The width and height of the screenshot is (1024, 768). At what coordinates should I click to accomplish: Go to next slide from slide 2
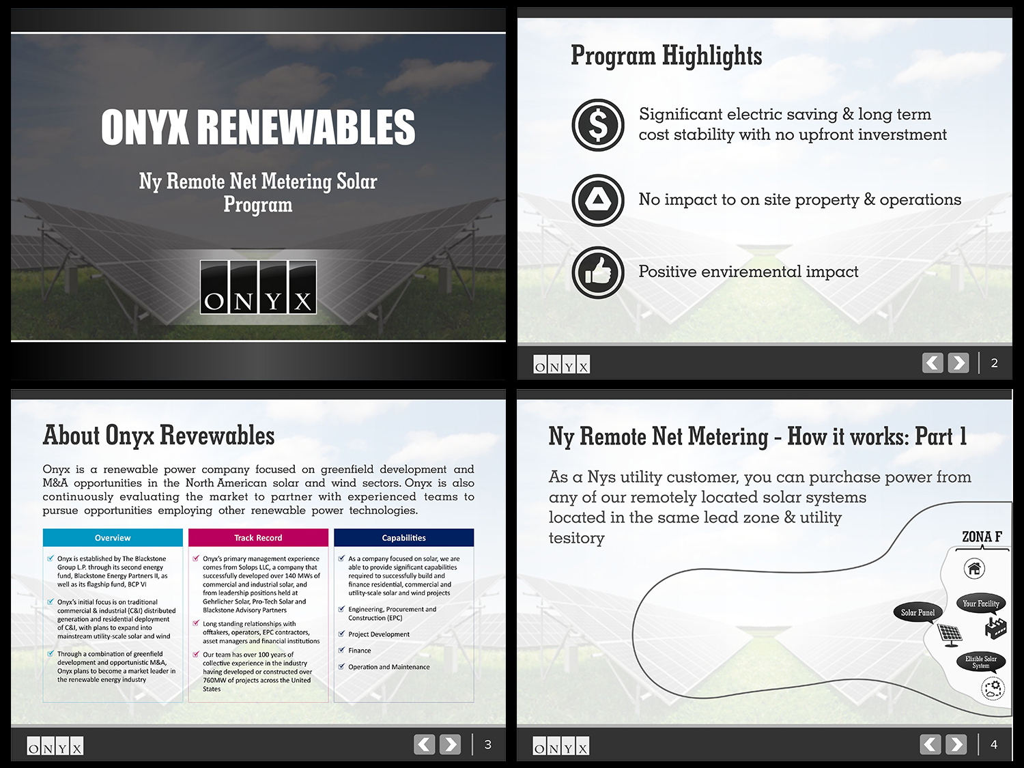coord(958,362)
